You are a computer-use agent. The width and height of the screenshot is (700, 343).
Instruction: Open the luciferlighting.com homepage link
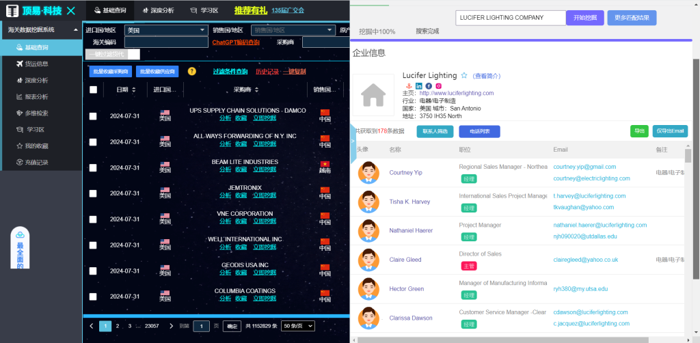coord(456,93)
